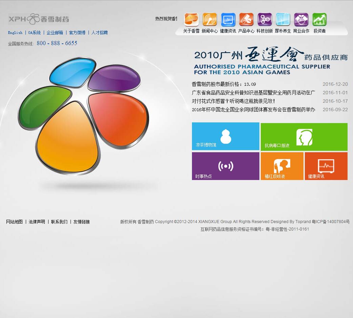The height and width of the screenshot is (318, 353).
Task: Click the date 2016-12-20
Action: [x=335, y=84]
